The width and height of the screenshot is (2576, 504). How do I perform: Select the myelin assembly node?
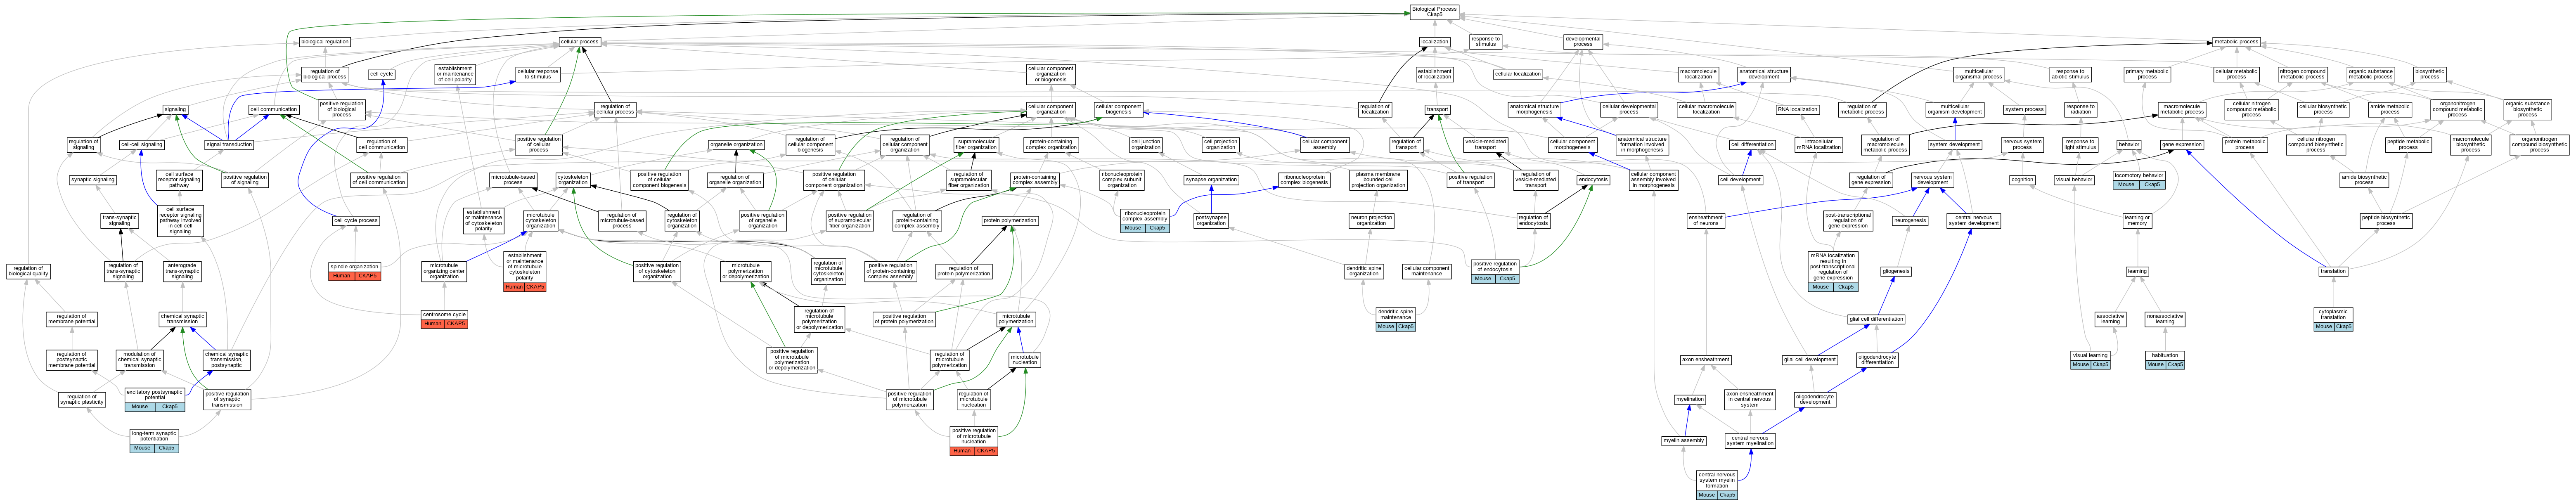coord(1684,440)
